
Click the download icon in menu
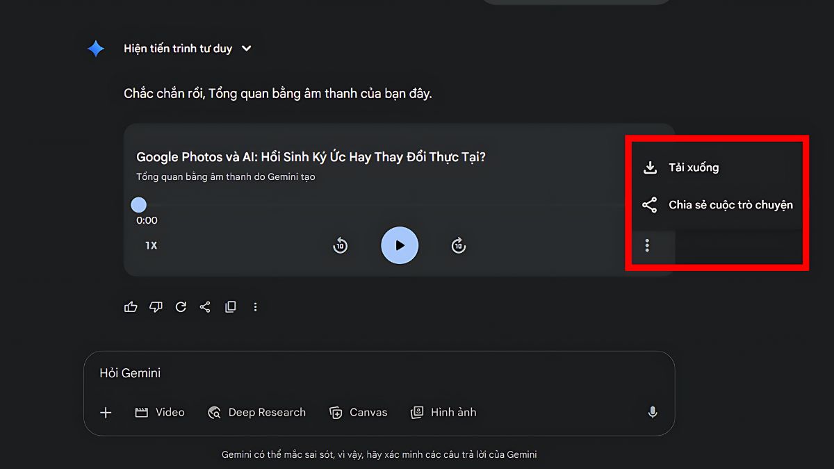coord(650,167)
